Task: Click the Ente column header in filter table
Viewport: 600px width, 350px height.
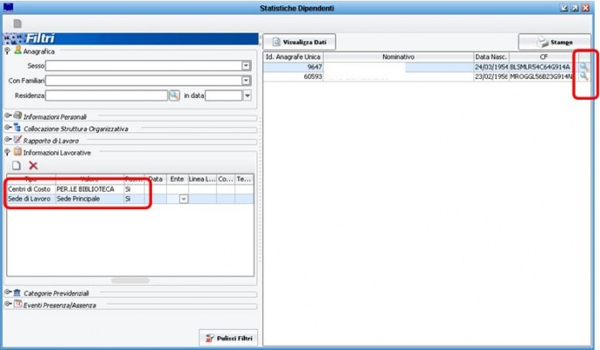Action: [x=177, y=179]
